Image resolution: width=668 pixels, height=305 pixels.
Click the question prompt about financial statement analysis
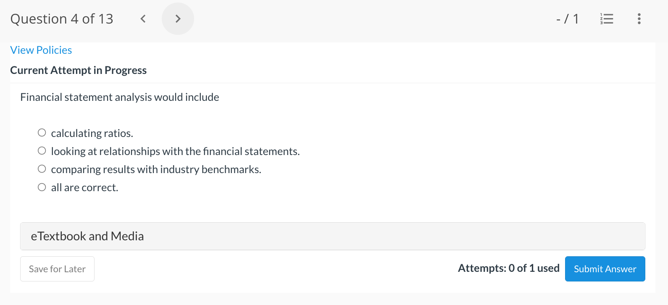pos(119,97)
